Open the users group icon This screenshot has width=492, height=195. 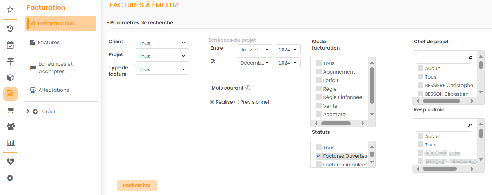pyautogui.click(x=10, y=126)
